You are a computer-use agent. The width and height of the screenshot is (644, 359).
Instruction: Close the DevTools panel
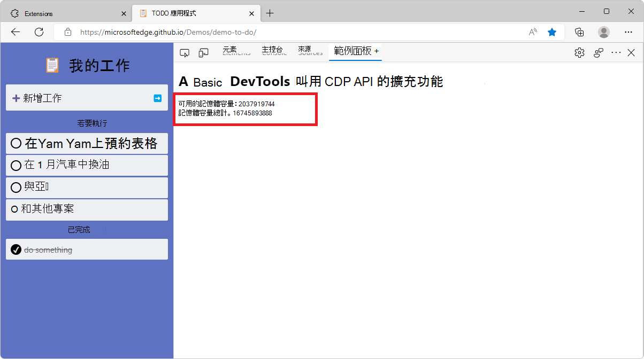tap(631, 52)
